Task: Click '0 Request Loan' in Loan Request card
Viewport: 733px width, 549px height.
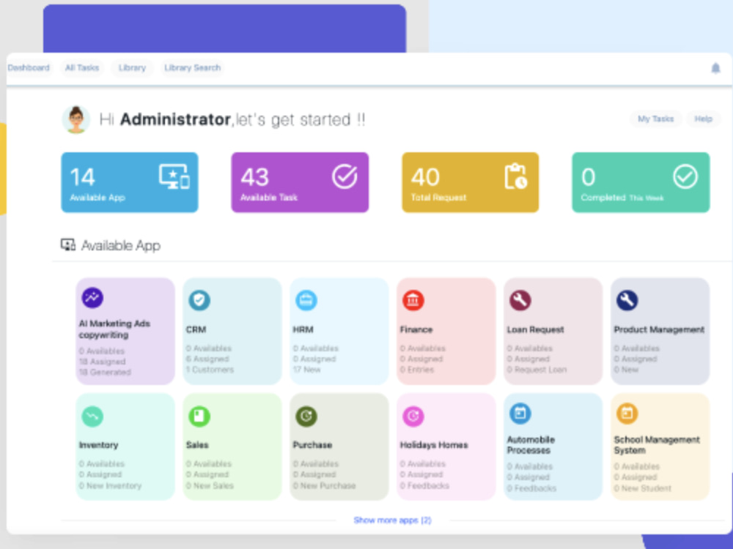Action: (537, 370)
